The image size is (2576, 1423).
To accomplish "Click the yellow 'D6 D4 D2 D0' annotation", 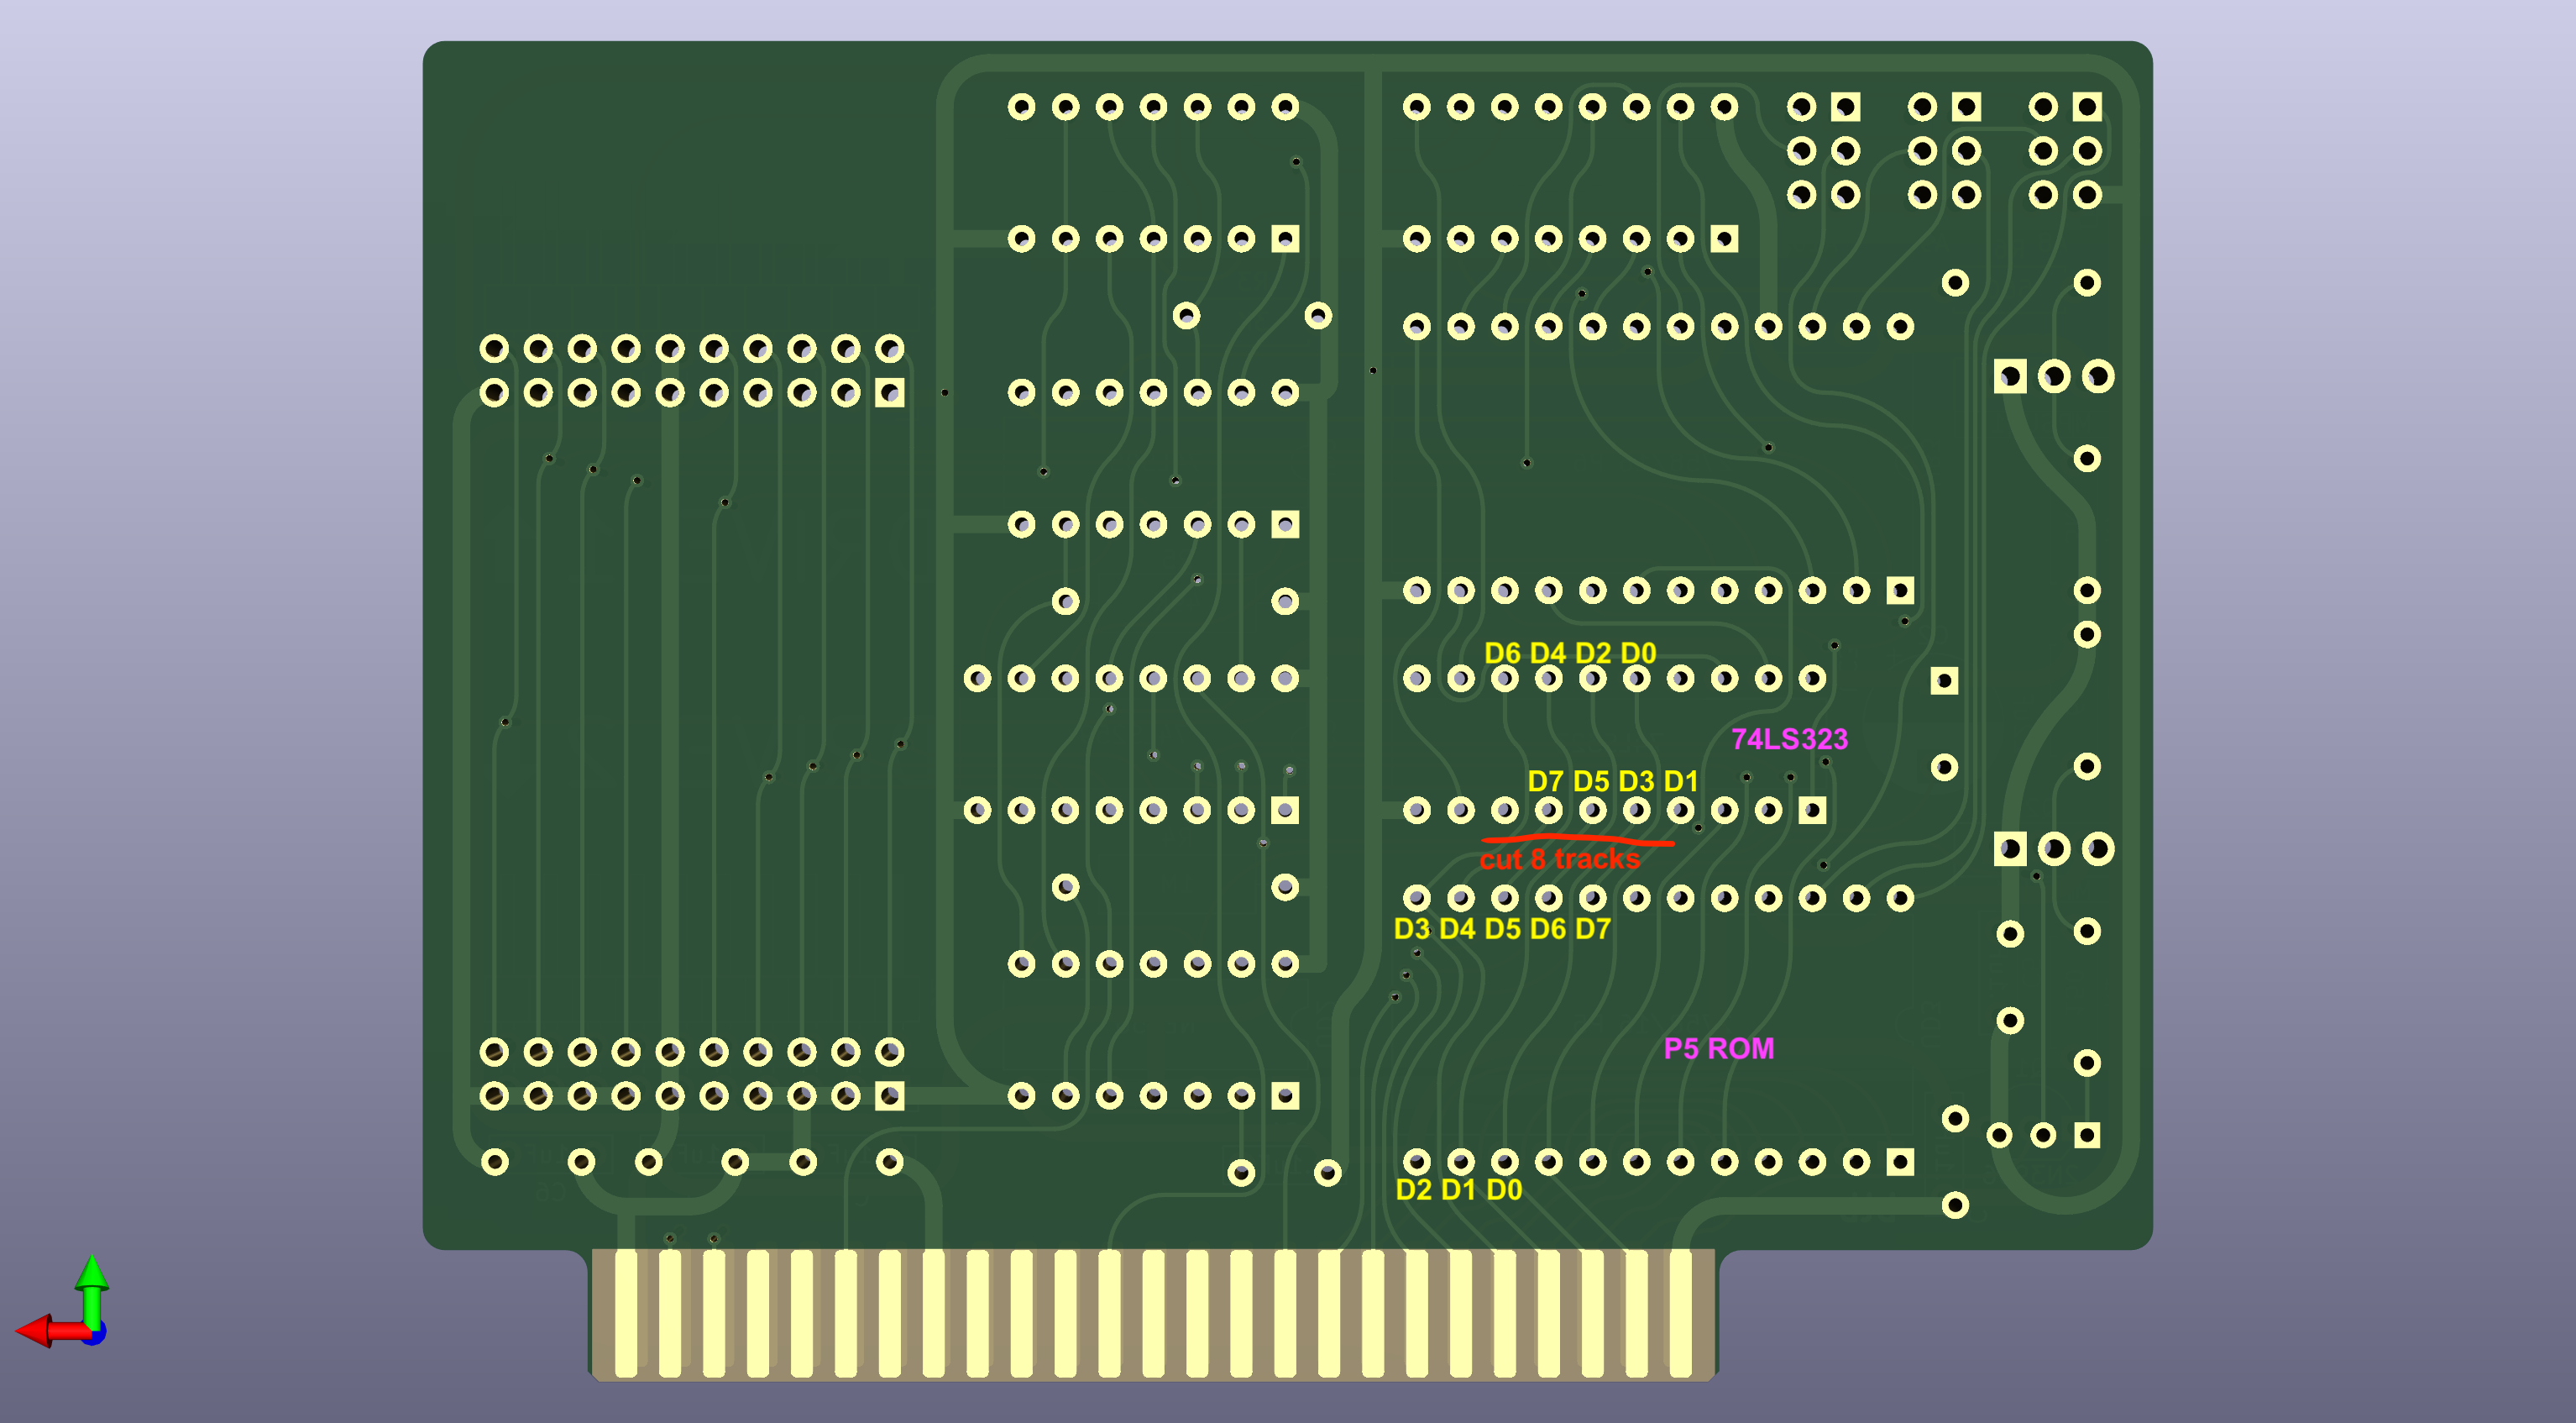I will 1569,654.
